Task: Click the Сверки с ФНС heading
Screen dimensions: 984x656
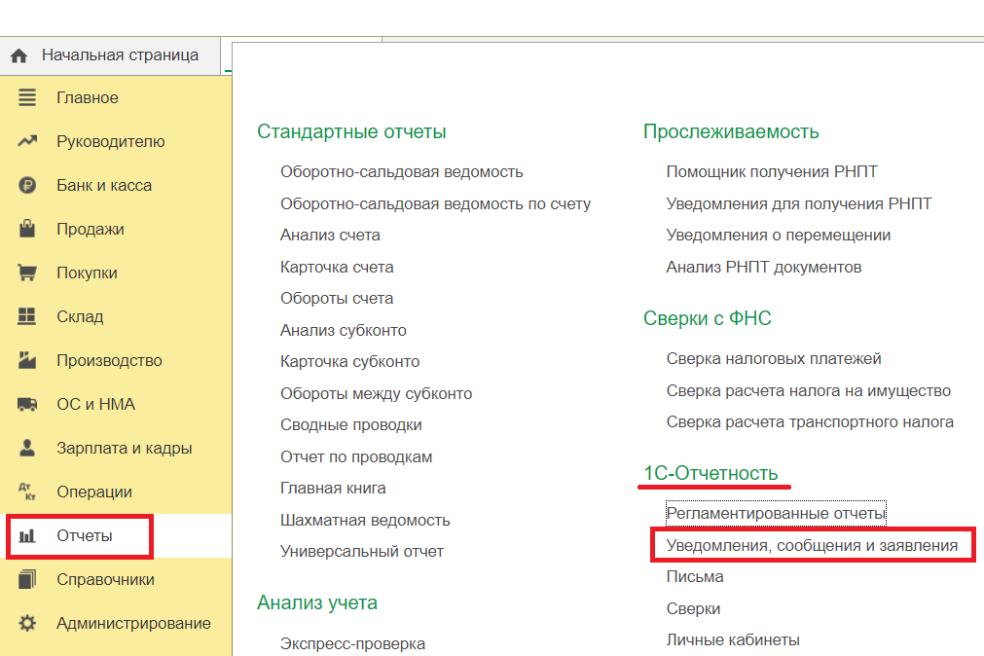Action: 708,318
